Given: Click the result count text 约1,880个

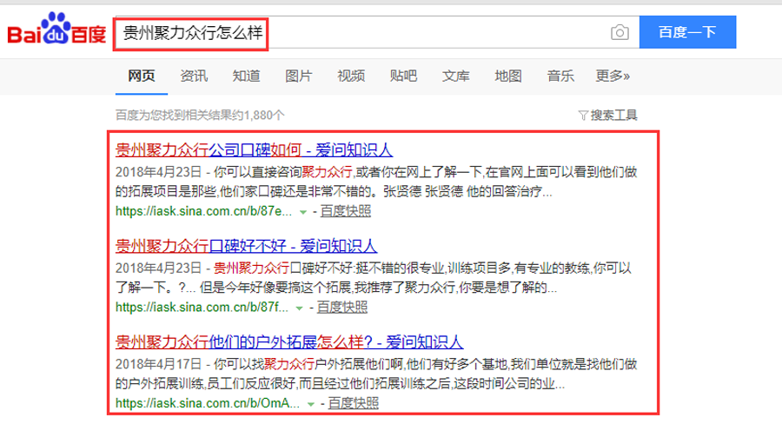Looking at the screenshot, I should 259,116.
